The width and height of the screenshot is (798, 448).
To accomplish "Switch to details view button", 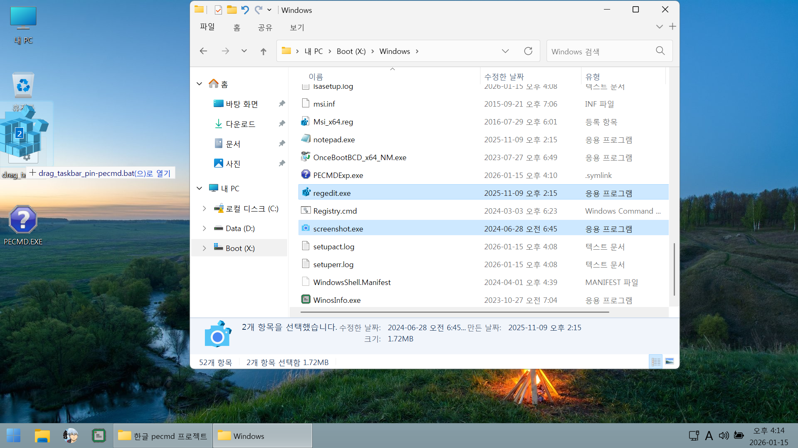I will click(656, 362).
